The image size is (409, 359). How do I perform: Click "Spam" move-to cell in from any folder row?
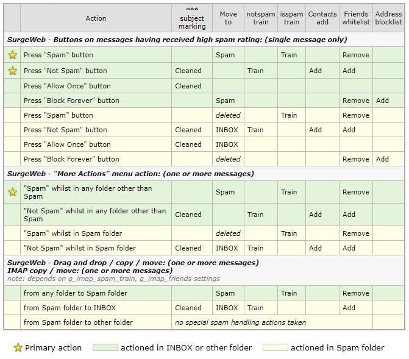(x=225, y=293)
